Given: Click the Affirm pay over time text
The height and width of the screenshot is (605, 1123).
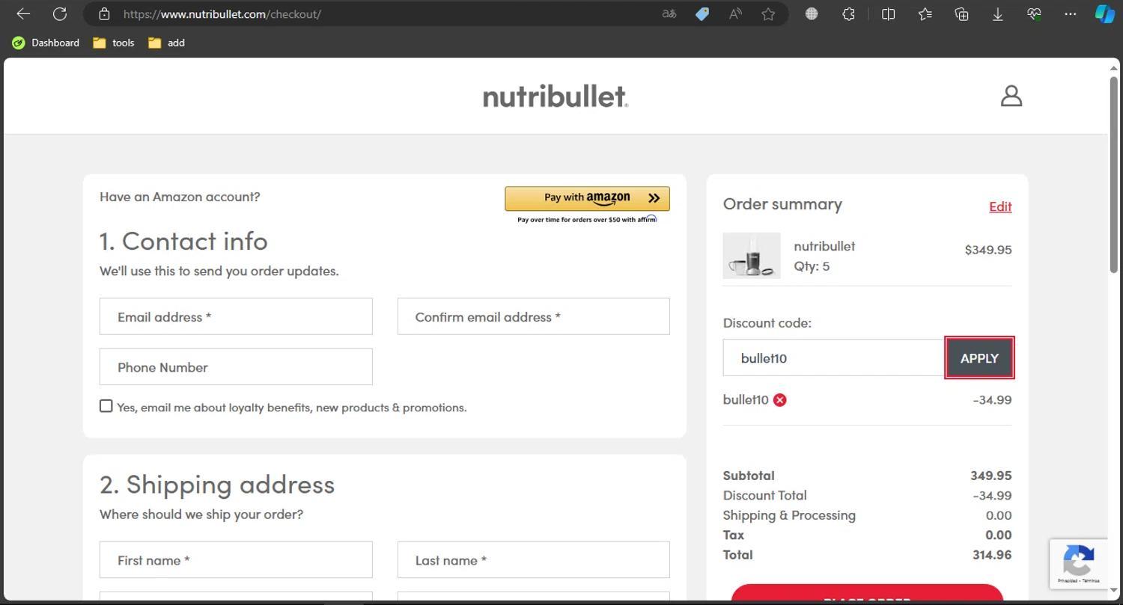Looking at the screenshot, I should point(587,219).
